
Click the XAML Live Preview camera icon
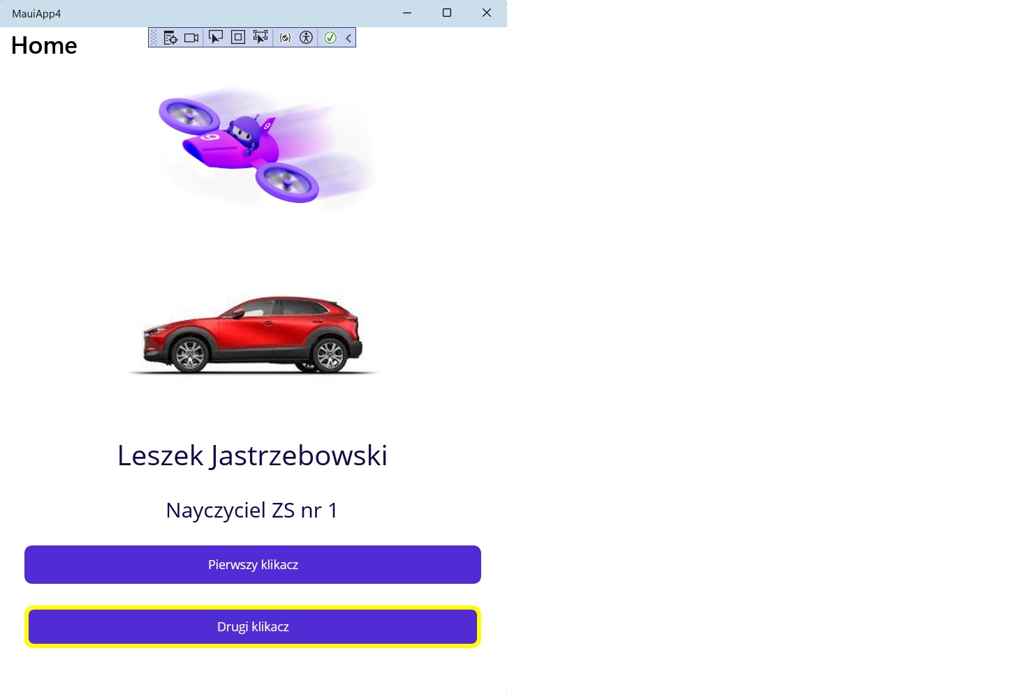pyautogui.click(x=191, y=38)
